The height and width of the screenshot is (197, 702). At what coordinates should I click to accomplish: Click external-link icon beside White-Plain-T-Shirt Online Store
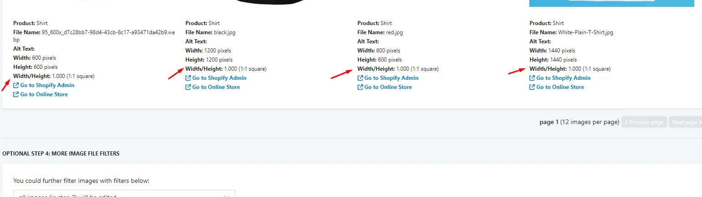point(533,87)
